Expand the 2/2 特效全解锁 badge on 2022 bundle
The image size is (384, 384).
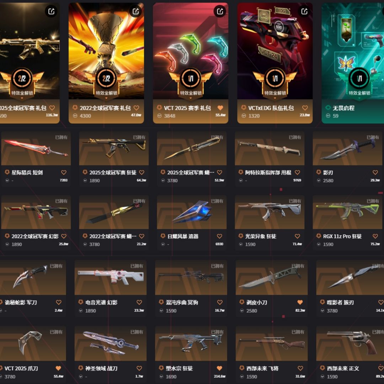click(x=106, y=84)
